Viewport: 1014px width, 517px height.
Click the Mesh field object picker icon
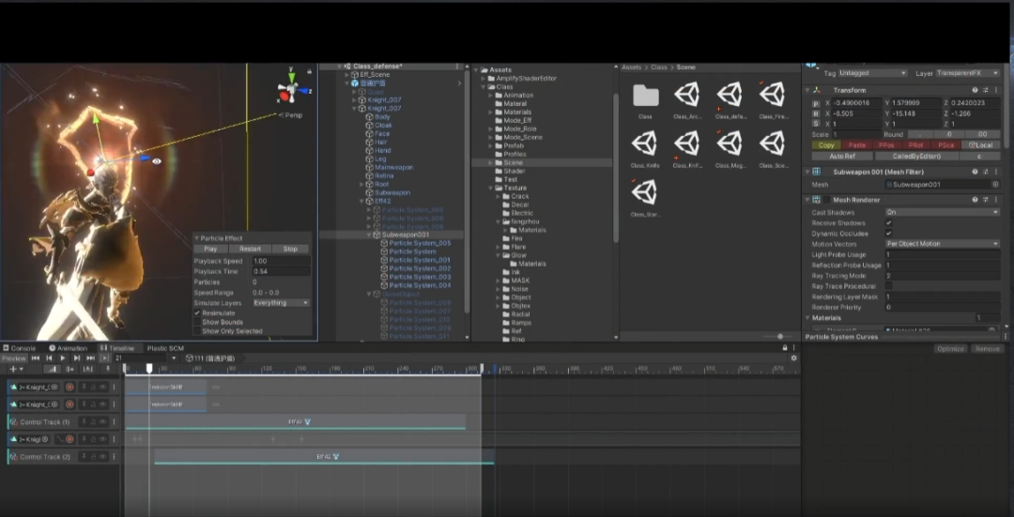[x=996, y=185]
